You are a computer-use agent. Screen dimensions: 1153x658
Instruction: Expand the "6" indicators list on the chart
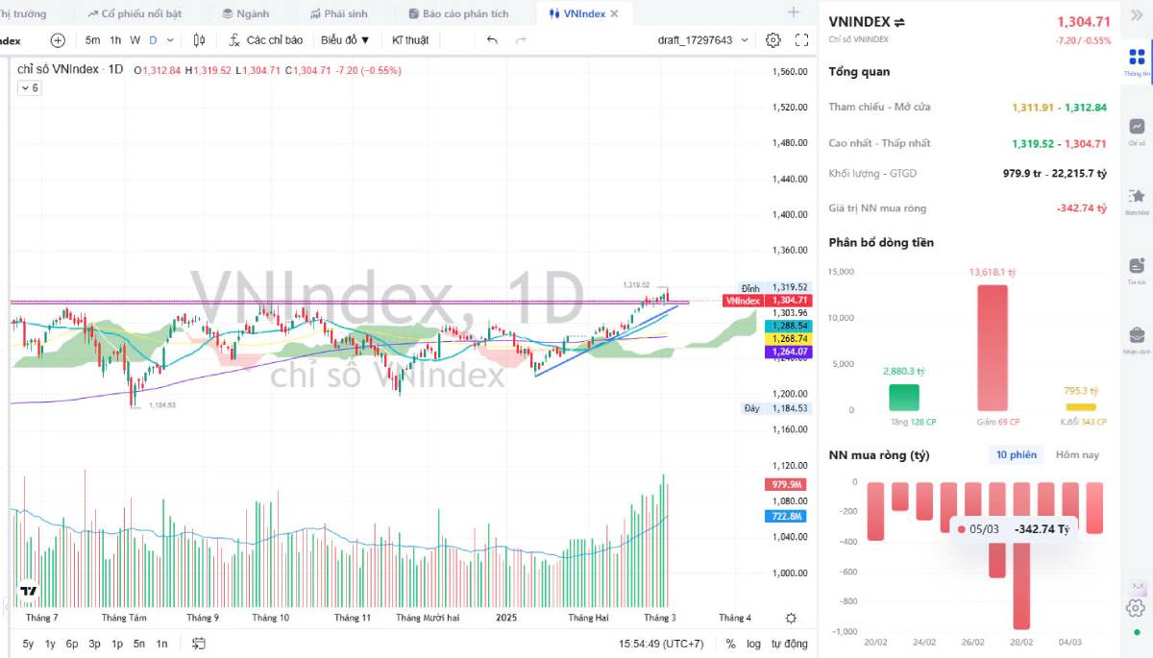[29, 86]
